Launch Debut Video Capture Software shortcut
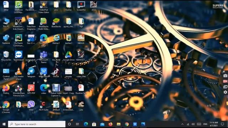 [x=56, y=90]
